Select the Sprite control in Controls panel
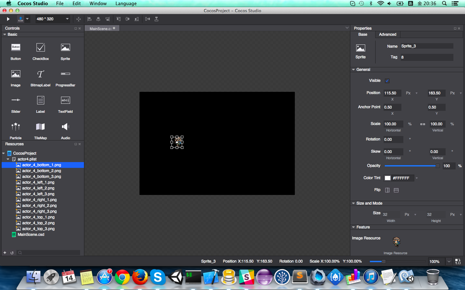This screenshot has height=290, width=465. tap(65, 52)
